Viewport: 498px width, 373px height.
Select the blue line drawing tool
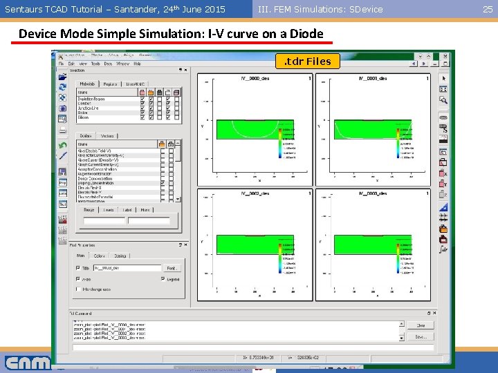click(x=62, y=155)
